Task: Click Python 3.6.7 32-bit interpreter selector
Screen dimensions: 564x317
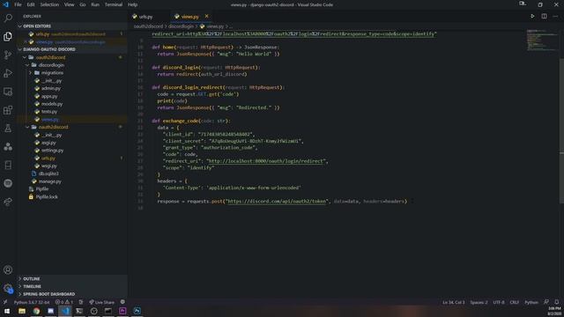Action: point(32,302)
